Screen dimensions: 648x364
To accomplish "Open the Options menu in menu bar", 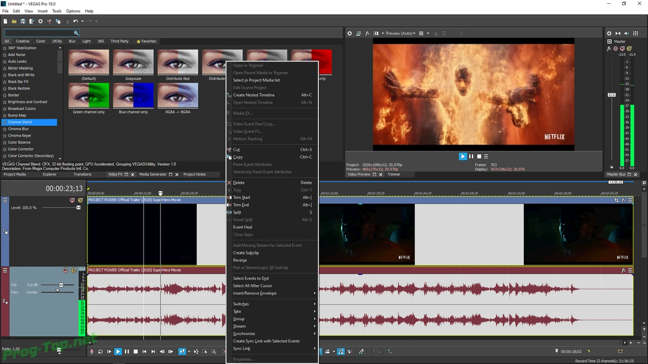I will (x=73, y=11).
